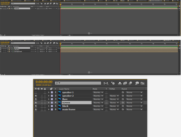181x137 pixels.
Task: Hide the flare layer with eye icon
Action: pos(36,99)
